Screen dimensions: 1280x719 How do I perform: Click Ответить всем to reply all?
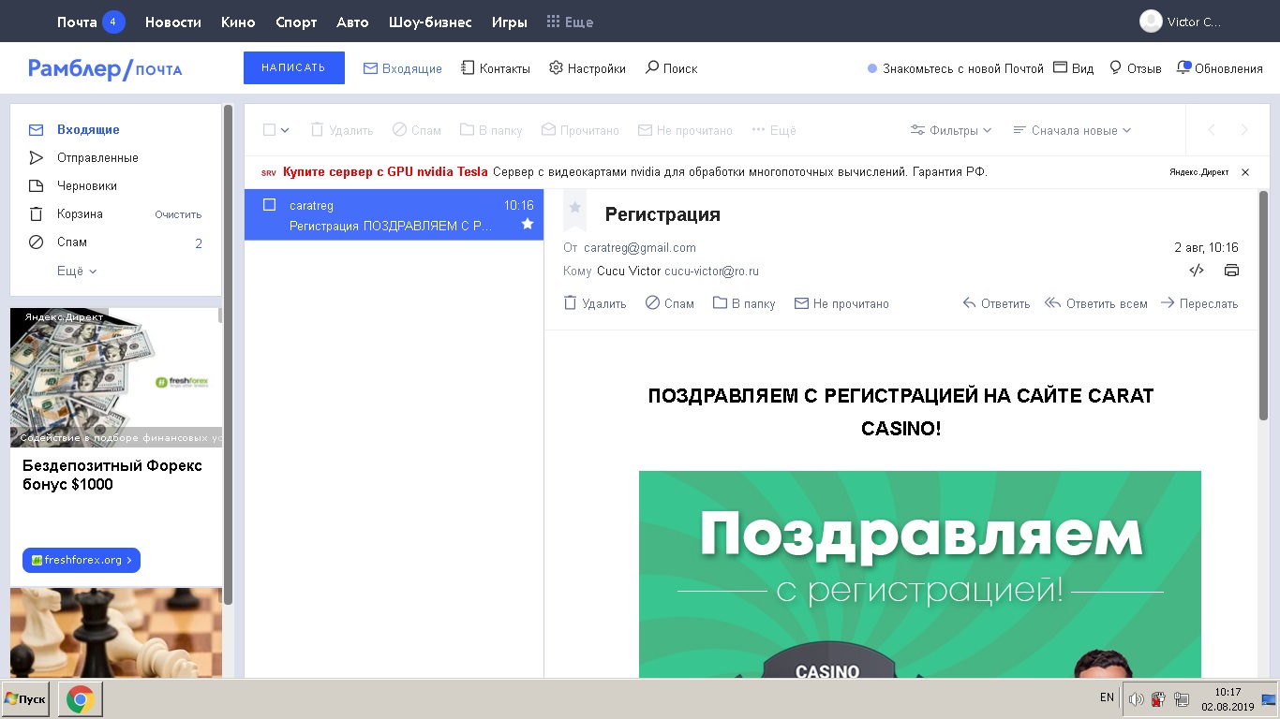point(1096,303)
